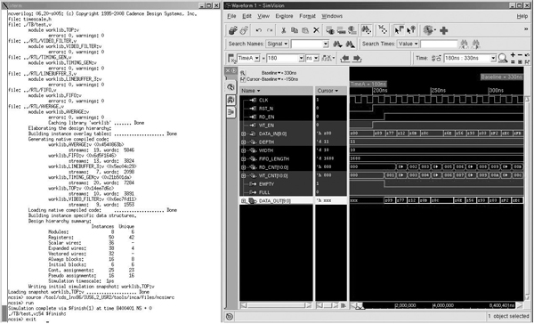The height and width of the screenshot is (324, 534).
Task: Expand the FIFO_LENGTH signal
Action: pyautogui.click(x=244, y=158)
